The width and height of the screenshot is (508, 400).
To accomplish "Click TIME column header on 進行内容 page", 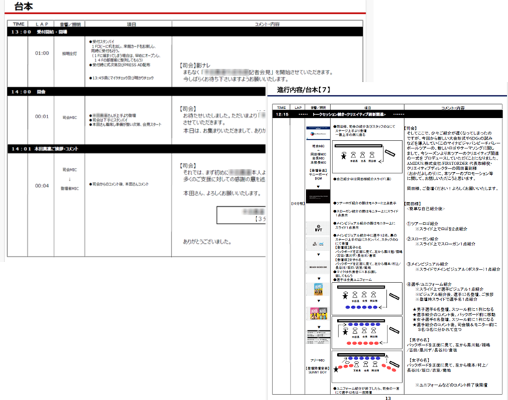I will (x=282, y=107).
